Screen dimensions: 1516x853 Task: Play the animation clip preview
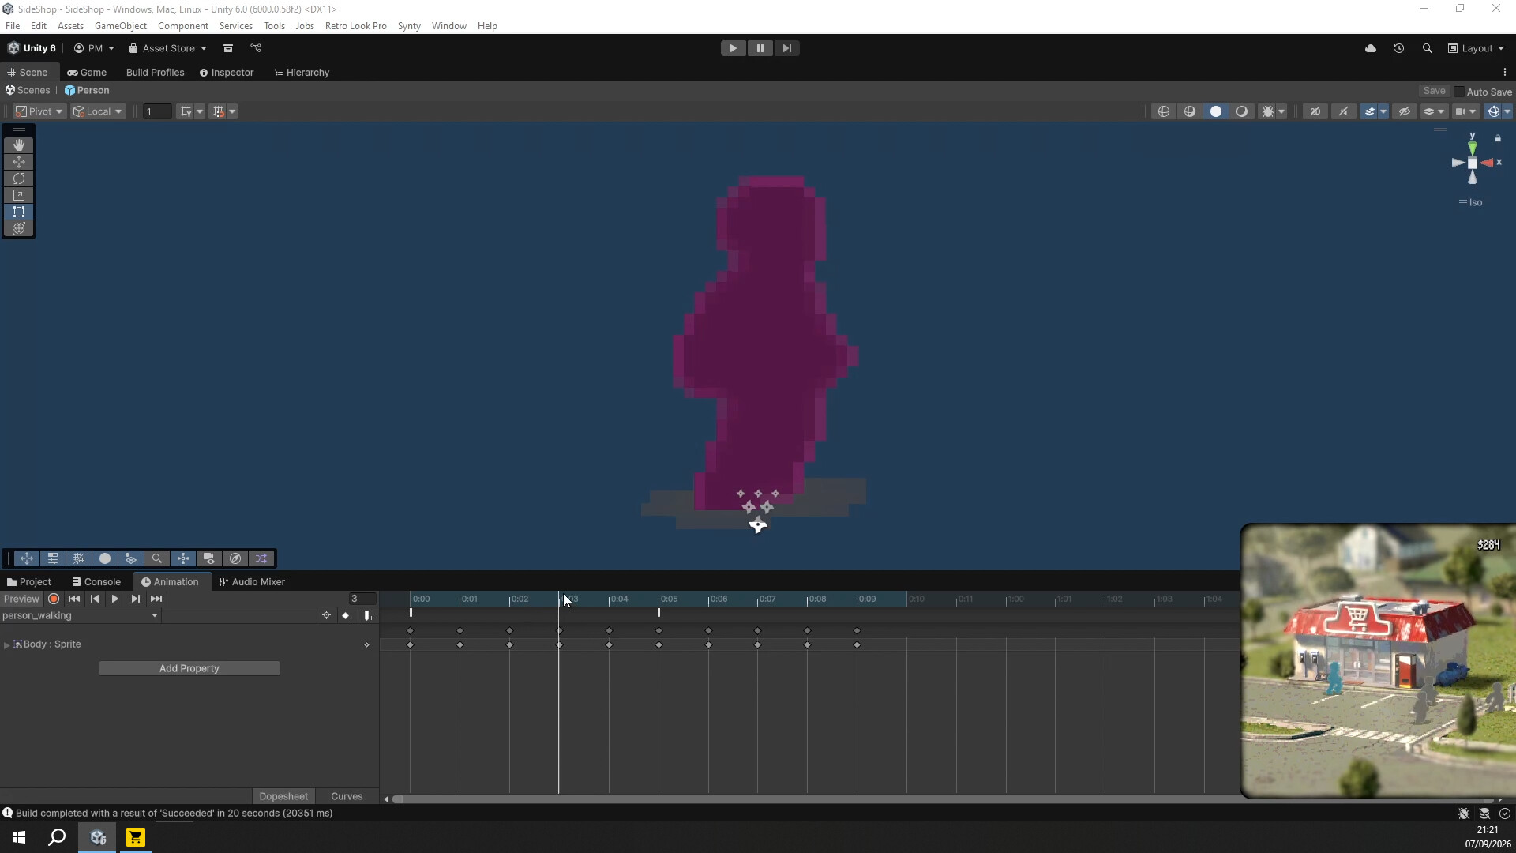tap(115, 599)
